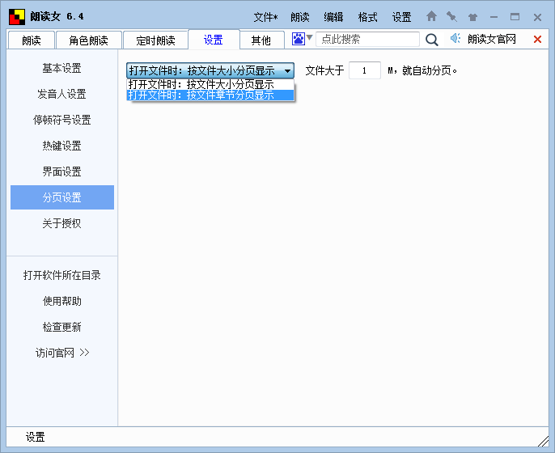Choose 按文件大小分页显示 from the list

pyautogui.click(x=210, y=85)
